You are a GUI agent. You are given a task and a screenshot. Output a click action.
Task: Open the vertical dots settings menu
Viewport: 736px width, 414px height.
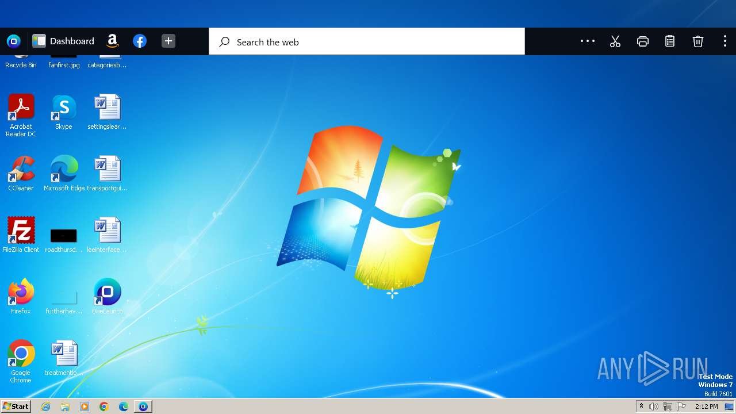pos(724,41)
